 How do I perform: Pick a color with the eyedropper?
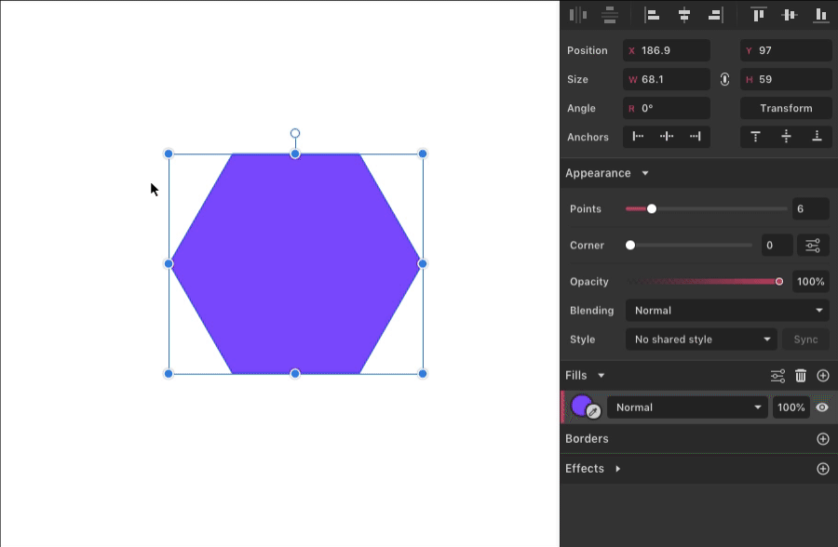[x=593, y=412]
